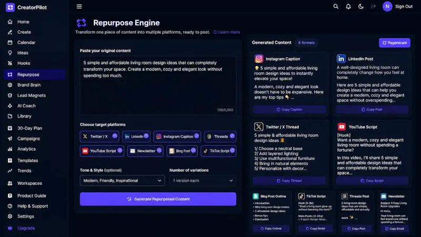
Task: Click the YouTube icon on YouTube Script card
Action: pyautogui.click(x=342, y=126)
